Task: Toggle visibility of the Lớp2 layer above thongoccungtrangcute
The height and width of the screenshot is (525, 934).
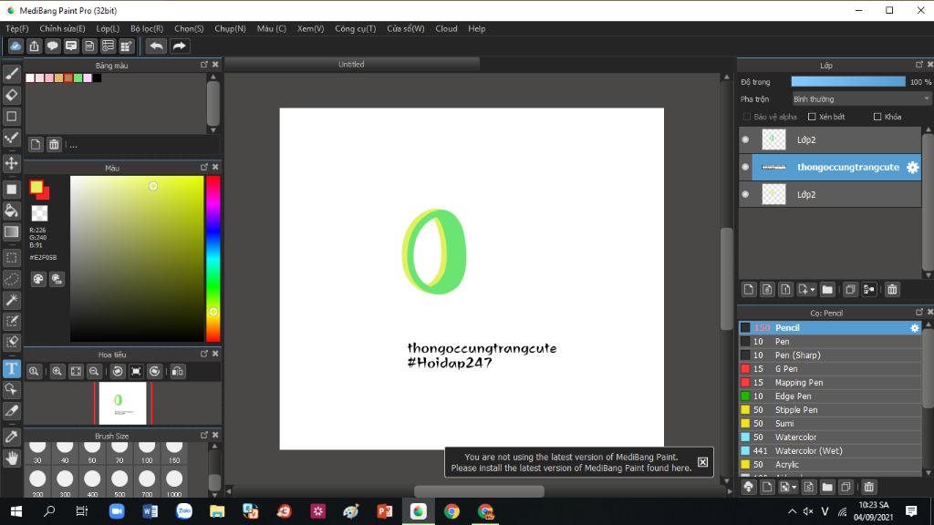Action: click(x=745, y=139)
